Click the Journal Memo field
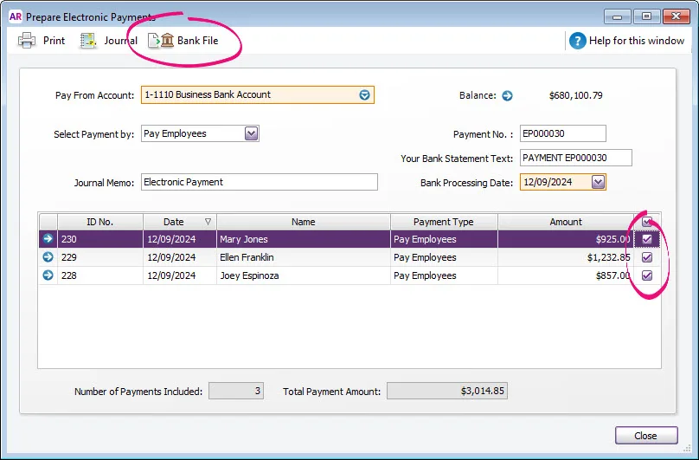Screen dimensions: 699x460 [x=259, y=182]
